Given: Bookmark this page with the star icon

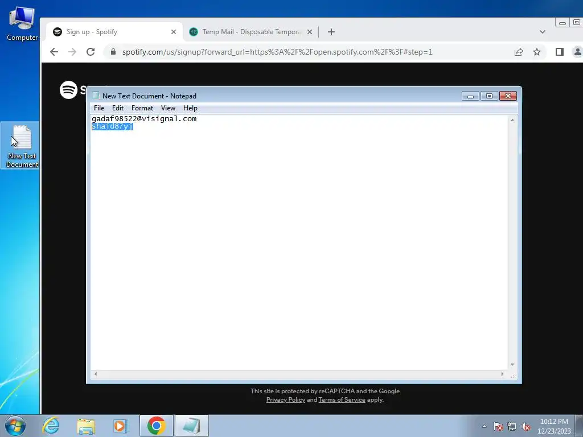Looking at the screenshot, I should pyautogui.click(x=536, y=52).
